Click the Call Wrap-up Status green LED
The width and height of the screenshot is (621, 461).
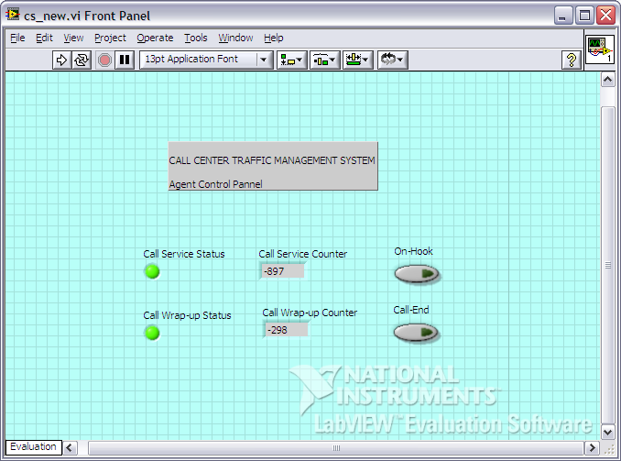[152, 333]
